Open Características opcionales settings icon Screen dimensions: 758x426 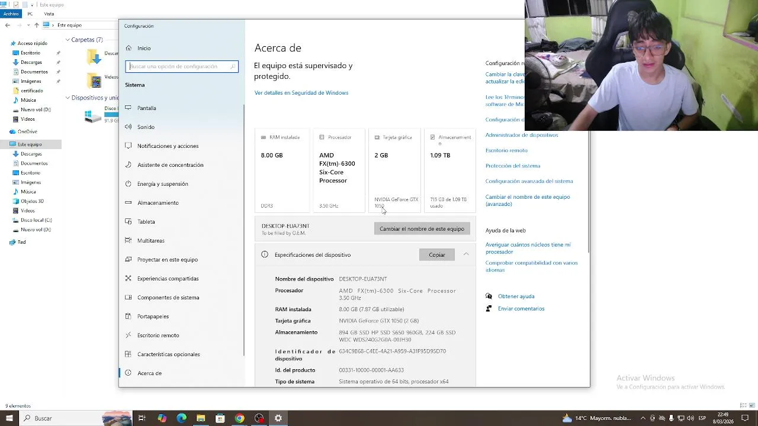129,354
